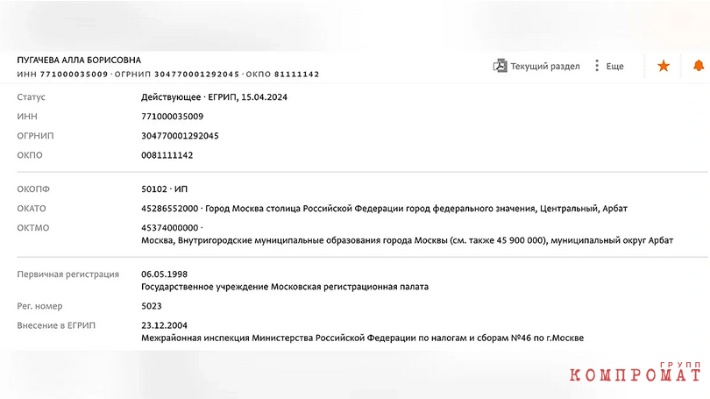
Task: Click the ОКАТО code 45286552000 entry
Action: [170, 209]
